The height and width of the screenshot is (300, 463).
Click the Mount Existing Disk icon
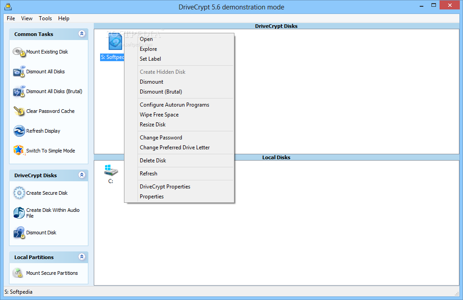(19, 52)
